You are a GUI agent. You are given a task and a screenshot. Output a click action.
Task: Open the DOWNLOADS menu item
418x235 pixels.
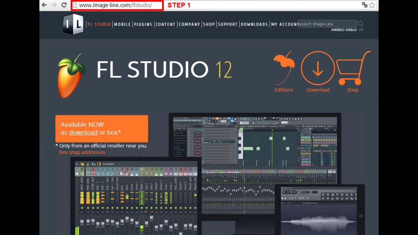pyautogui.click(x=254, y=24)
